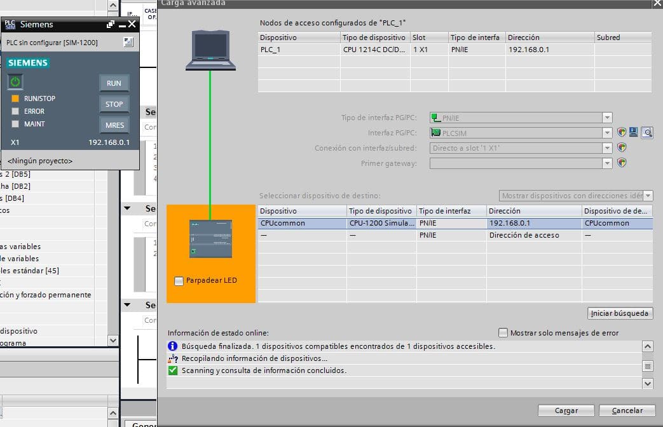Click the PLCSIM interface card icon
The image size is (663, 427).
pyautogui.click(x=435, y=133)
